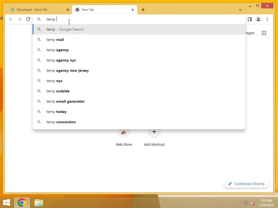Close the Download - Zorin OS tab
Screen dimensions: 278x208
point(68,10)
